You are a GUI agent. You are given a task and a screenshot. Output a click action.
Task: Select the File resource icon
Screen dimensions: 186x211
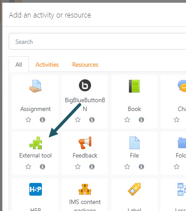(134, 143)
